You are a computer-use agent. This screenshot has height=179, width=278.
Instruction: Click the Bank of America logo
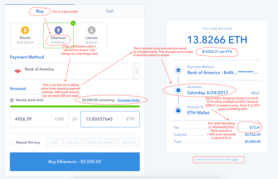(18, 71)
